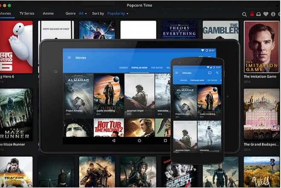Open the tablet's hamburger menu
The height and width of the screenshot is (188, 281).
click(x=69, y=58)
